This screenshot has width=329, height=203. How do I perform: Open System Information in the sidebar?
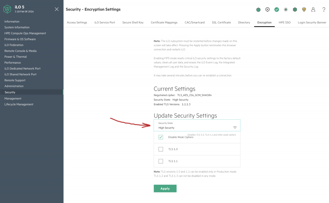coord(17,27)
